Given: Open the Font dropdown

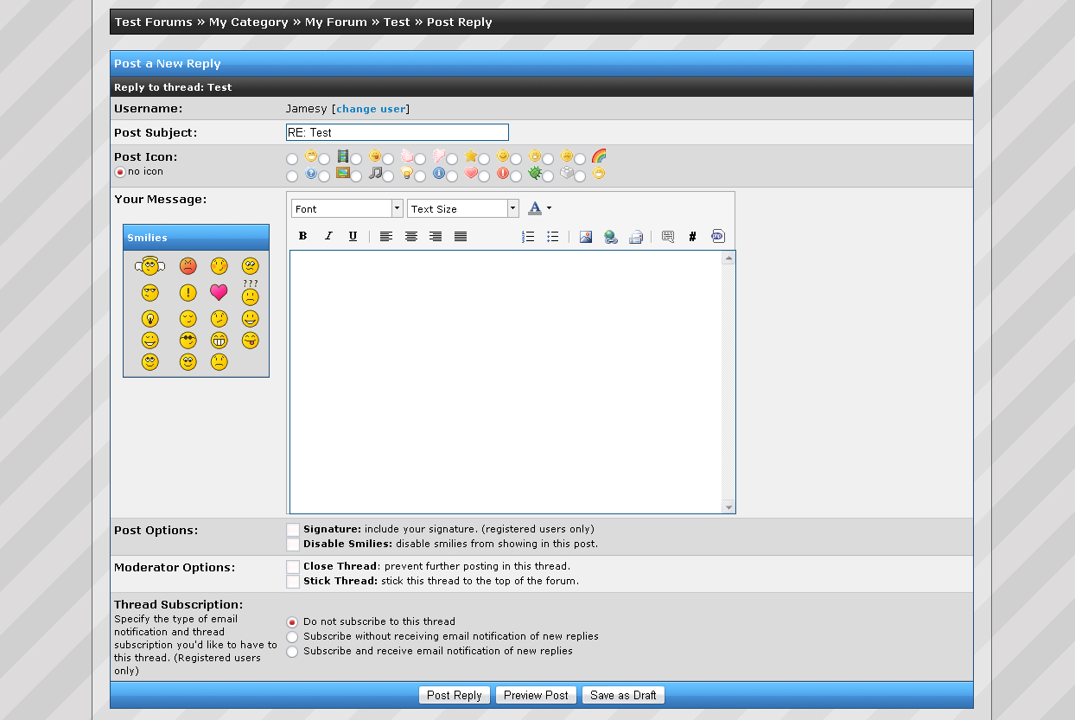Looking at the screenshot, I should pyautogui.click(x=347, y=208).
